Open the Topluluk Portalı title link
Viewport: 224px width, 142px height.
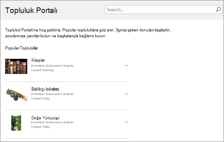(31, 11)
